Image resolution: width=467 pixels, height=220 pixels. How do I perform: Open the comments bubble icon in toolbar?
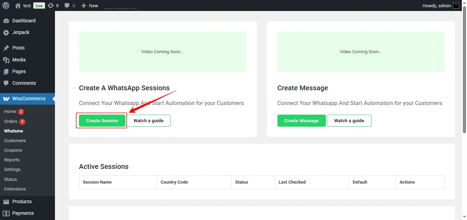point(67,5)
